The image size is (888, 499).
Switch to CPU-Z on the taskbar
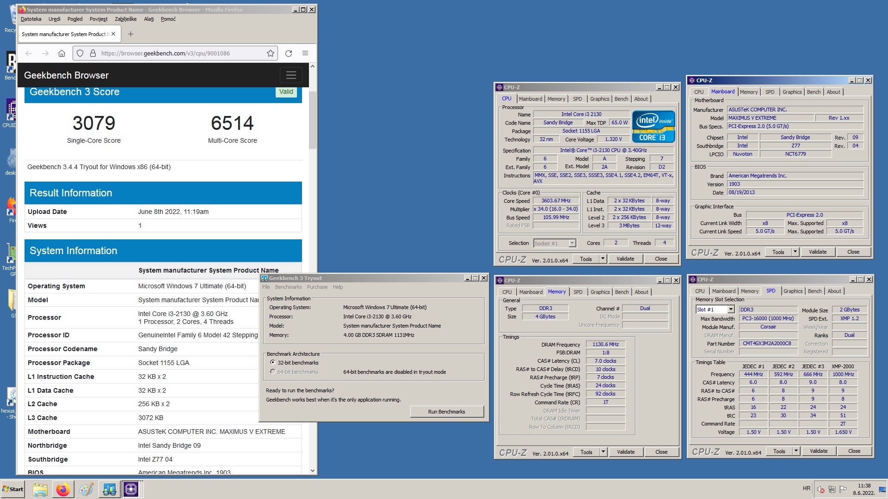pyautogui.click(x=131, y=489)
